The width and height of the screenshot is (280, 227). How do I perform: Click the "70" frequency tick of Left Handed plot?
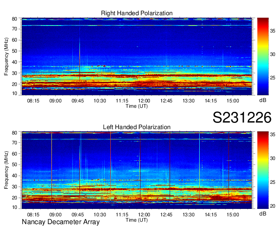point(15,143)
